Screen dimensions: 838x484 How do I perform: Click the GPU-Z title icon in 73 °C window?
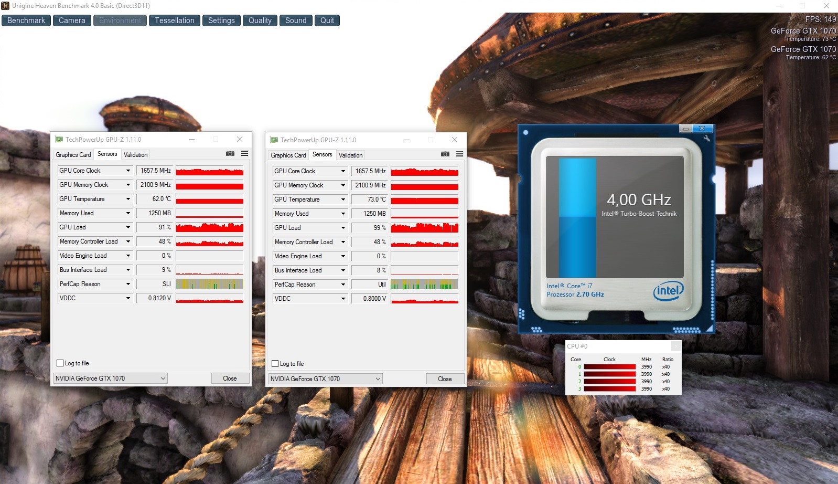click(x=274, y=140)
